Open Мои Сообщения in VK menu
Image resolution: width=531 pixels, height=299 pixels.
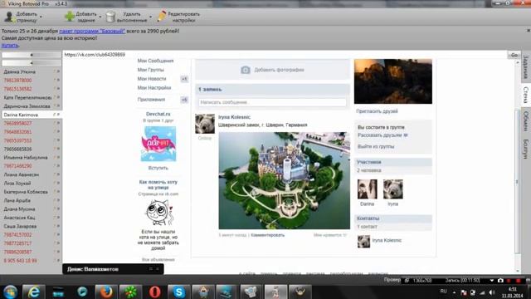click(x=155, y=61)
